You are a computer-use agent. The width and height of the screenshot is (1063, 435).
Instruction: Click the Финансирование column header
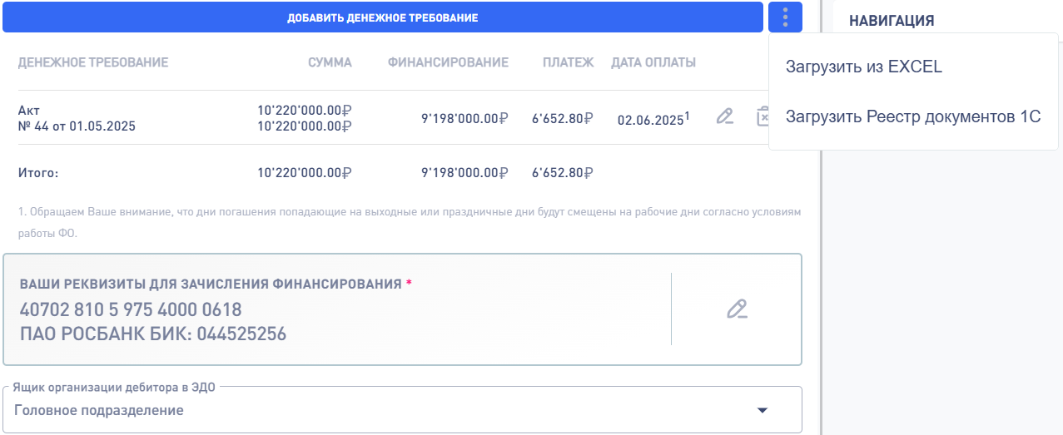point(448,62)
